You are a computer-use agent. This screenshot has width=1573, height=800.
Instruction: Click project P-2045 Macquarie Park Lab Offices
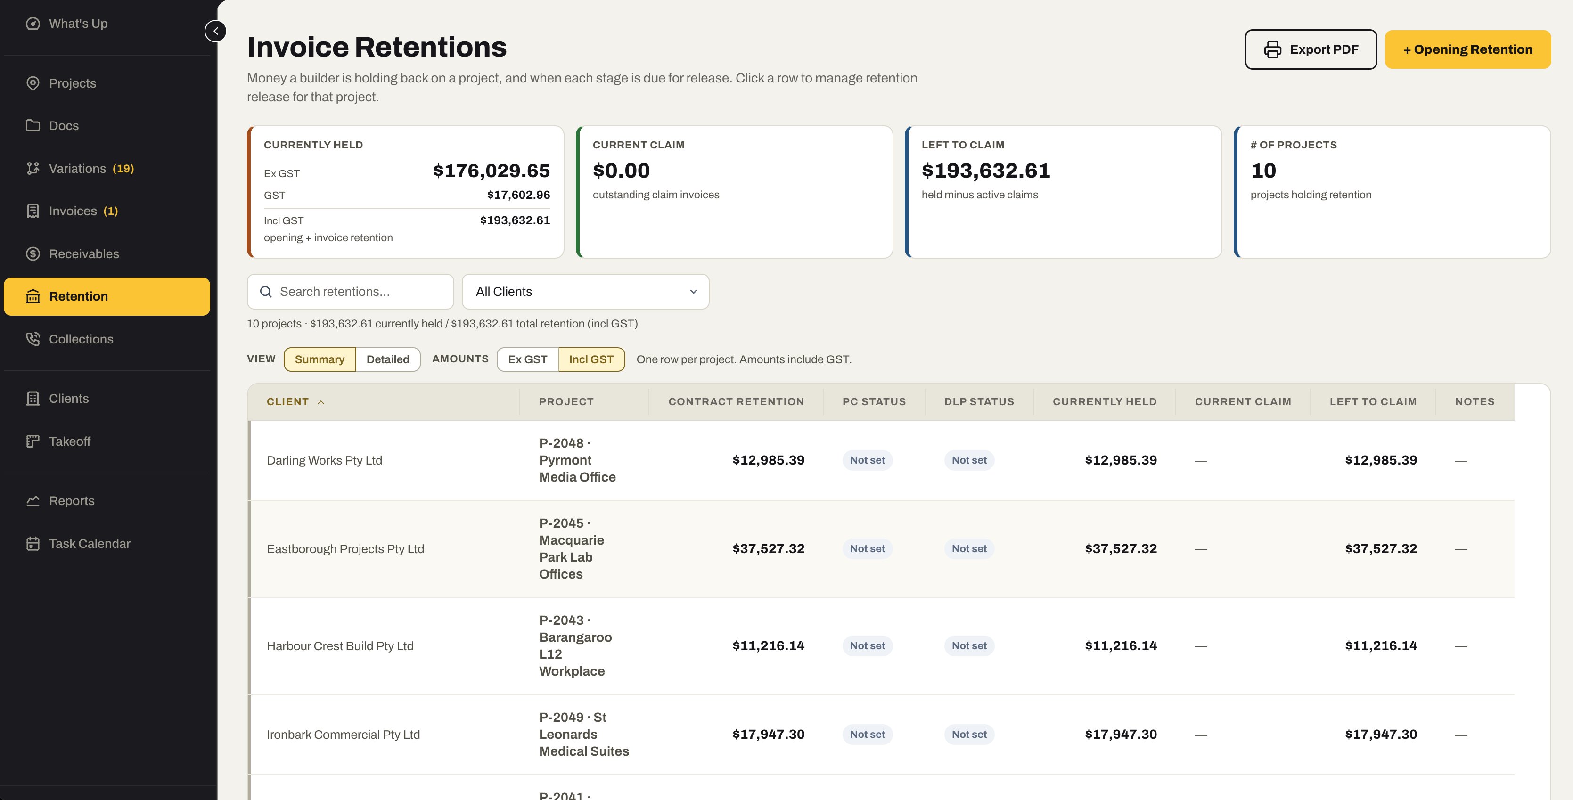pos(572,548)
